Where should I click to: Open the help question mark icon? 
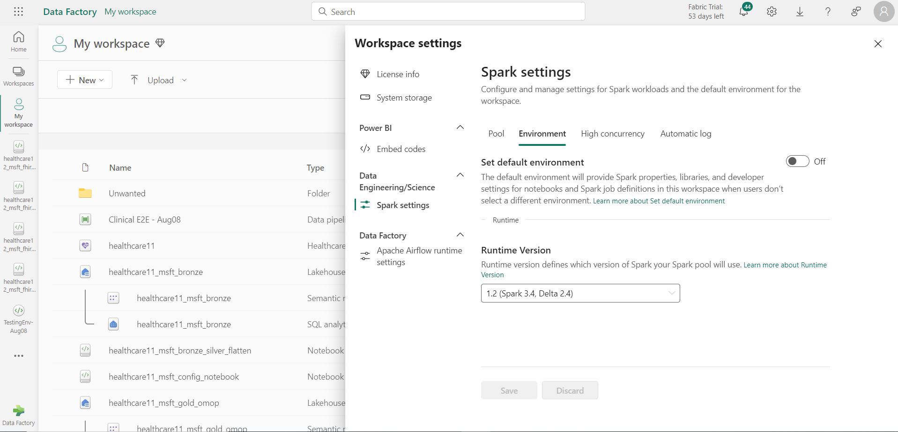click(x=828, y=12)
